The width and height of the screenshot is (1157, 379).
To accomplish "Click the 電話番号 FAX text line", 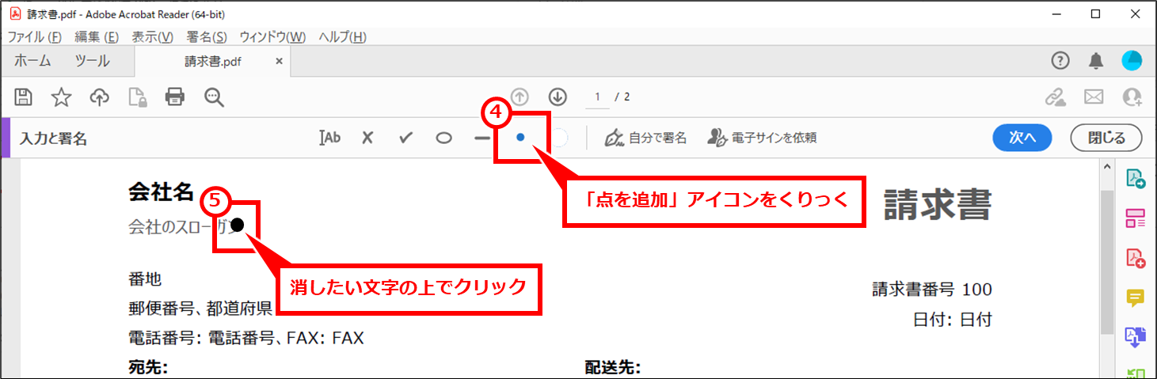I will [x=246, y=339].
